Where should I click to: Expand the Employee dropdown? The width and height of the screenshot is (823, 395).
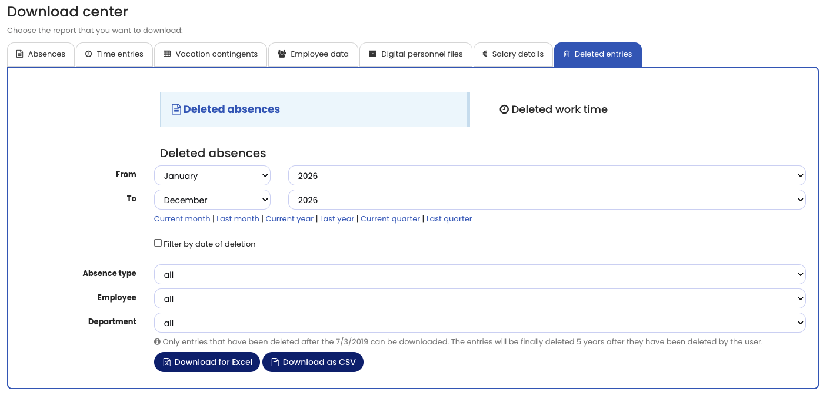coord(479,298)
